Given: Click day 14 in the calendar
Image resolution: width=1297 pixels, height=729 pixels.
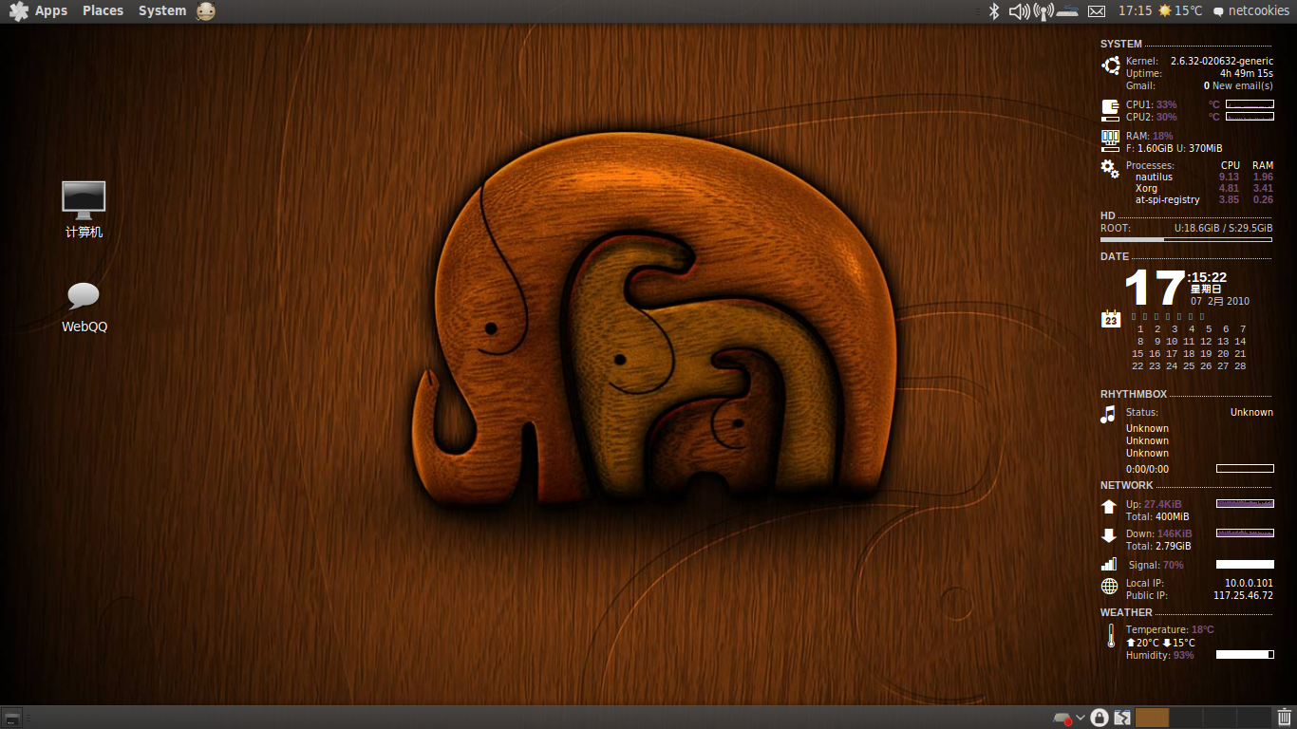Looking at the screenshot, I should (x=1240, y=341).
